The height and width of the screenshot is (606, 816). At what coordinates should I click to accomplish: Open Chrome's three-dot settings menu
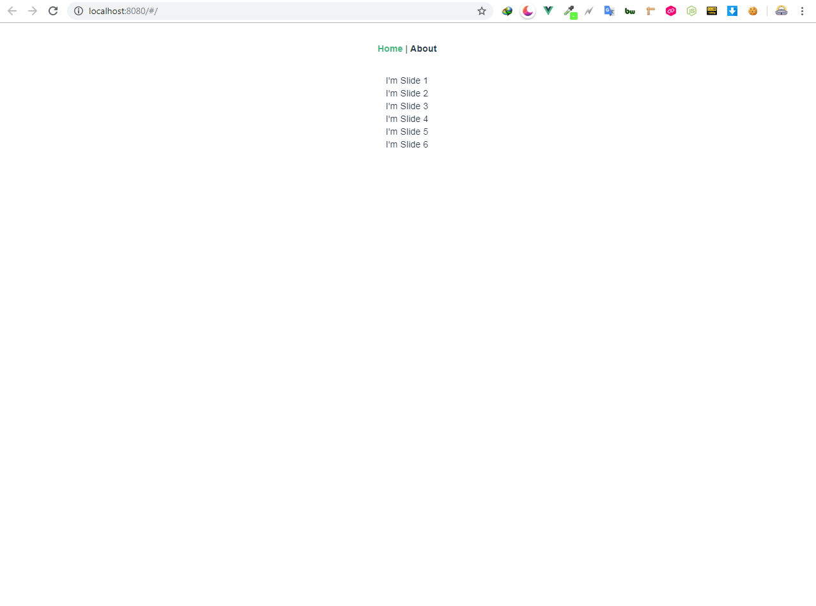click(x=802, y=11)
